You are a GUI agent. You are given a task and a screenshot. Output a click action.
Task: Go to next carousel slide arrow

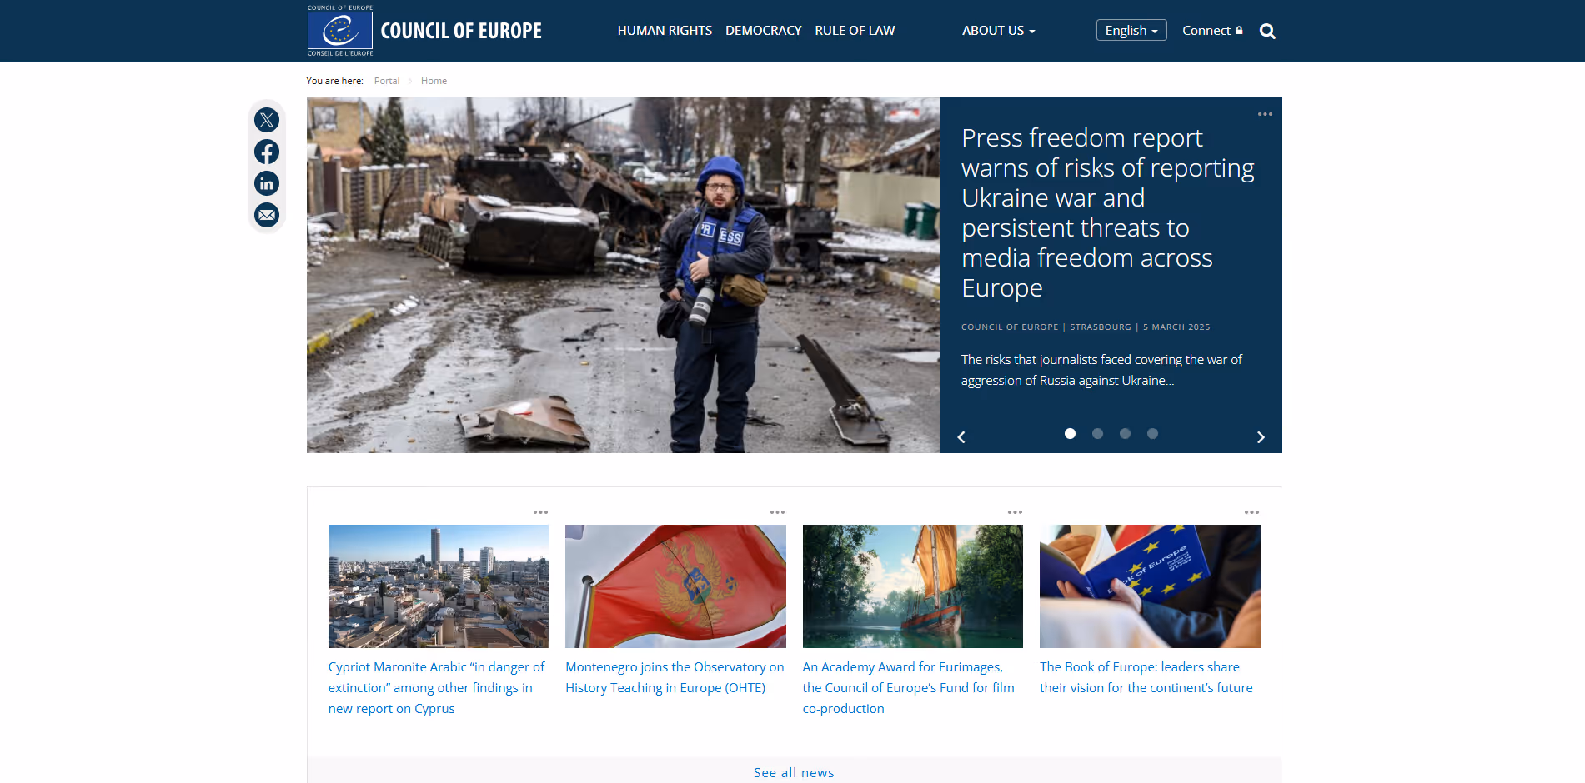tap(1261, 437)
